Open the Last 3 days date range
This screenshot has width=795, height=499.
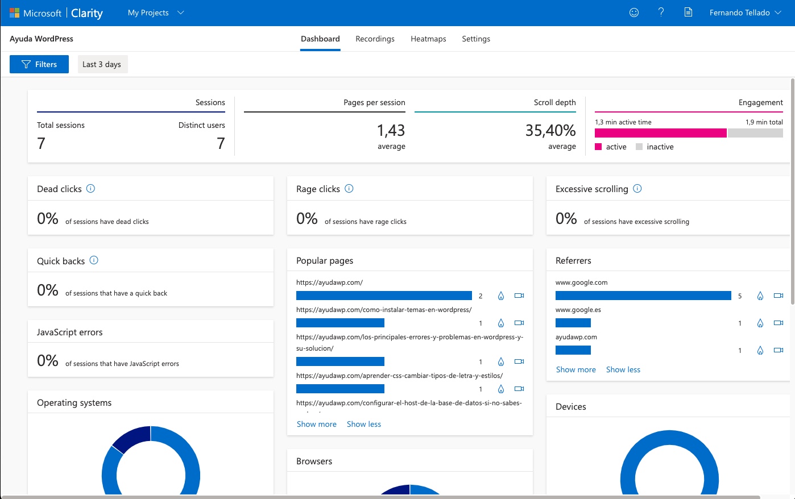[102, 64]
